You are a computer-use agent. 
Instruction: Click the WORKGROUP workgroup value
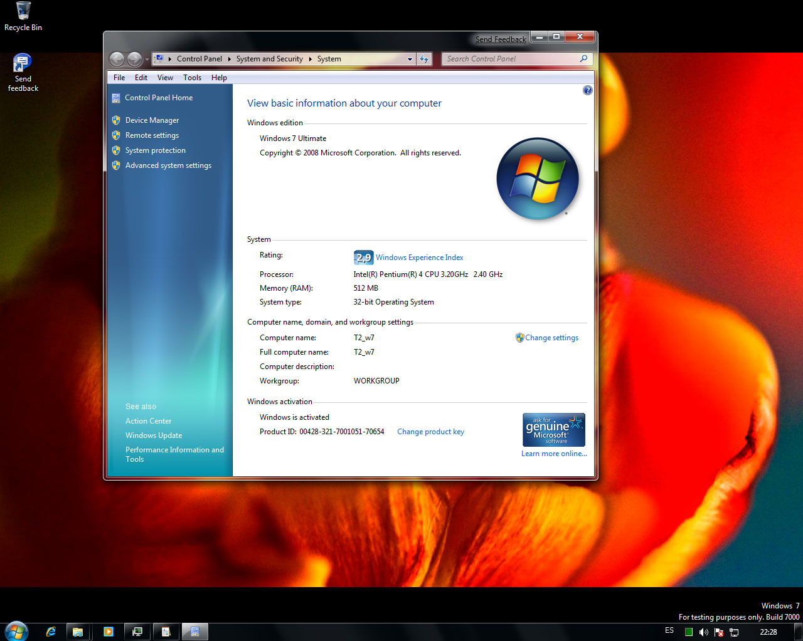pyautogui.click(x=376, y=381)
